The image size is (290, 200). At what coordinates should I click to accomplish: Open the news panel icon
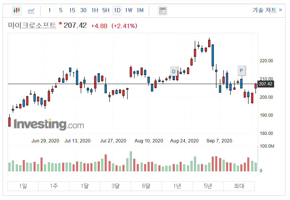tap(162, 10)
